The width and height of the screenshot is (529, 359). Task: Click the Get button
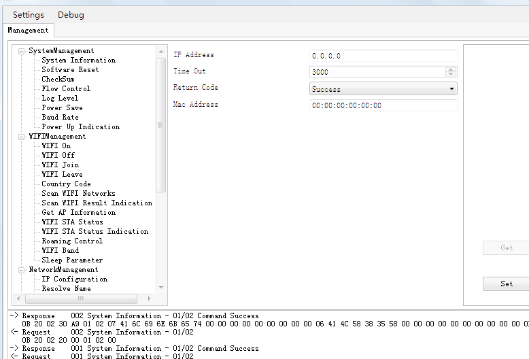[x=506, y=247]
